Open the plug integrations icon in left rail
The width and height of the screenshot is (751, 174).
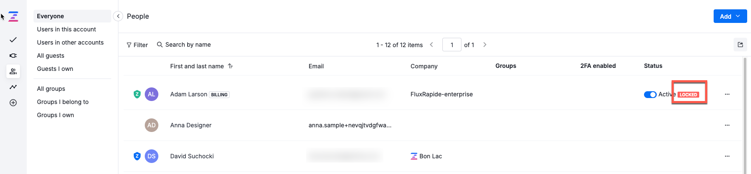pos(13,56)
